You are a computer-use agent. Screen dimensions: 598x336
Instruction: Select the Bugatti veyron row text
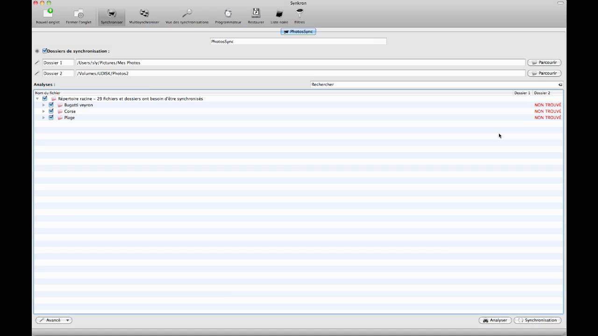click(x=78, y=105)
